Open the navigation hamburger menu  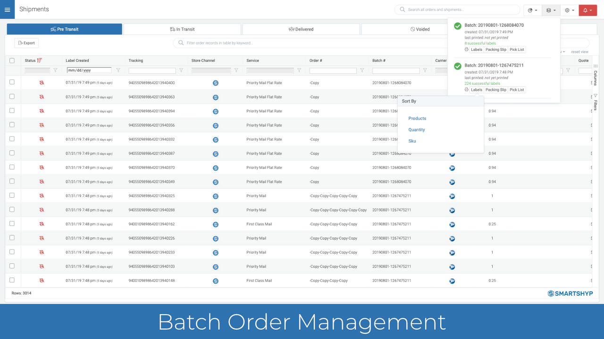click(8, 9)
